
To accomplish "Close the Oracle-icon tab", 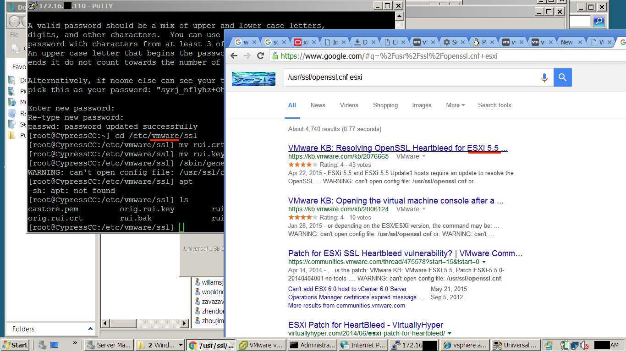I will pos(314,42).
